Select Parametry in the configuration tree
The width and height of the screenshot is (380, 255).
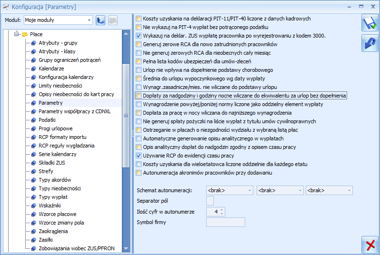[50, 103]
